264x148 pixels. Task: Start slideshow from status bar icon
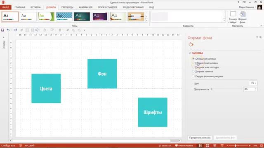(x=222, y=146)
